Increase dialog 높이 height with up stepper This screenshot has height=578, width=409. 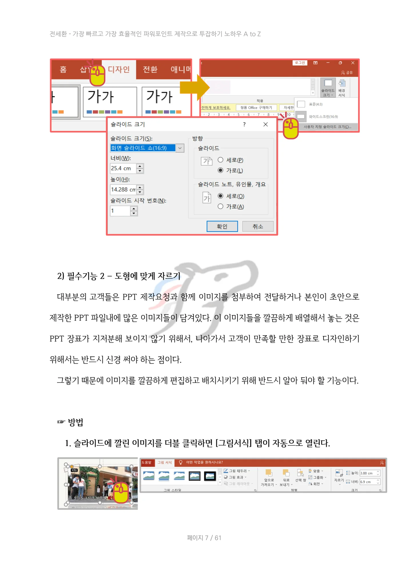click(x=140, y=187)
